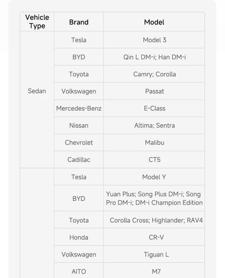Click the Qin L DM-i; Han DM-i cell
The width and height of the screenshot is (225, 278).
154,57
